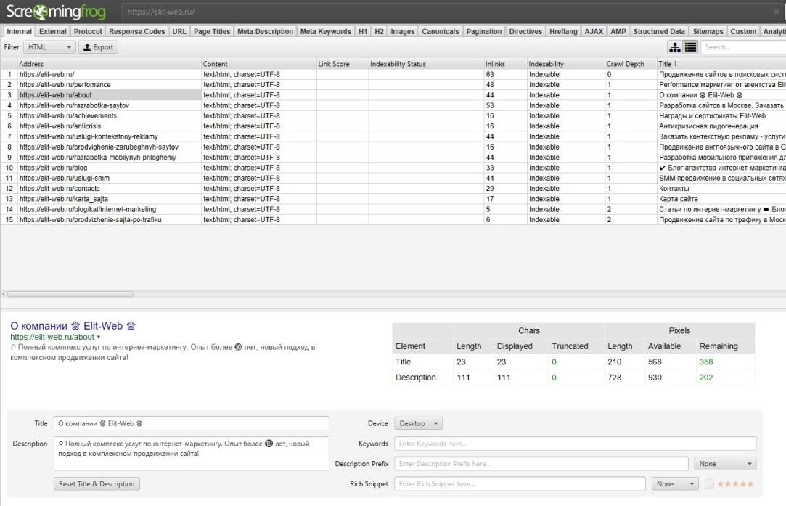Edit the Description text area
This screenshot has width=786, height=506.
pos(192,453)
